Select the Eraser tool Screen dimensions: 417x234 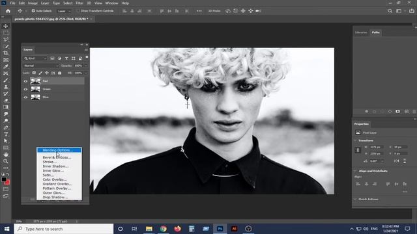pyautogui.click(x=6, y=101)
